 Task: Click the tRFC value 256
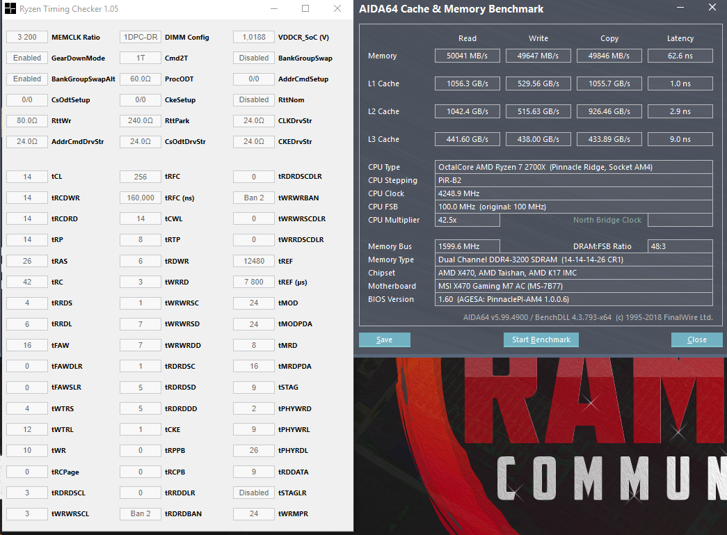(141, 177)
